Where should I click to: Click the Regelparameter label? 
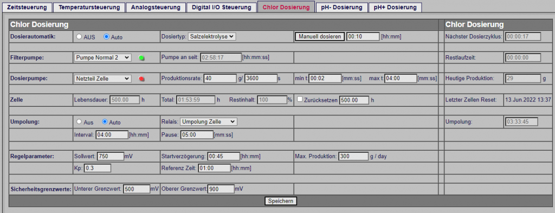(32, 156)
